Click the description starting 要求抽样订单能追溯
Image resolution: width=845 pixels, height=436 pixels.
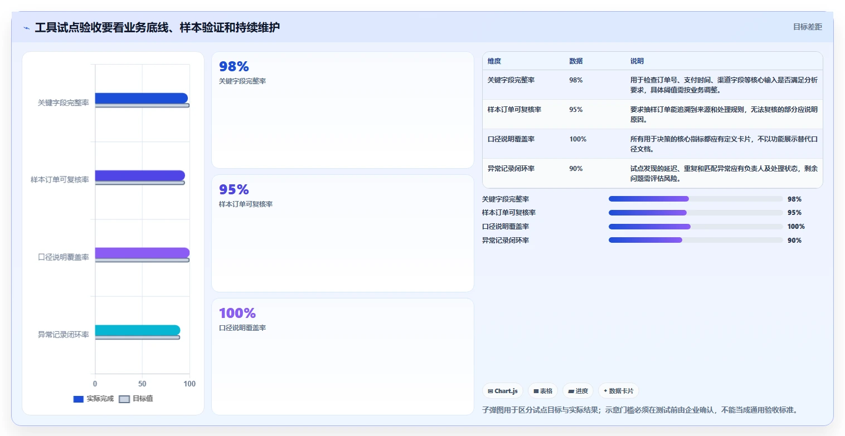[x=724, y=114]
